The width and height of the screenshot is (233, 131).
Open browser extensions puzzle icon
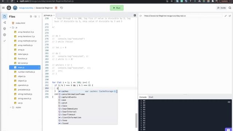point(213,1)
